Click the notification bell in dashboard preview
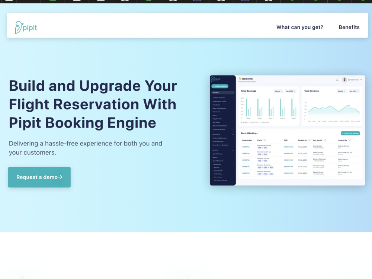The height and width of the screenshot is (279, 372). pyautogui.click(x=337, y=80)
